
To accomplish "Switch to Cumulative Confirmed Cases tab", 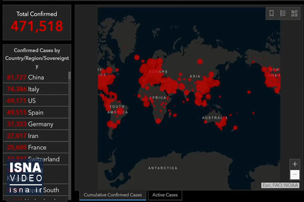I will click(112, 195).
